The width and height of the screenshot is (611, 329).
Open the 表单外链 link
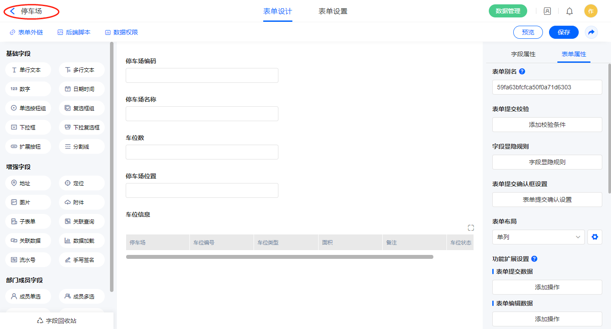tap(26, 32)
